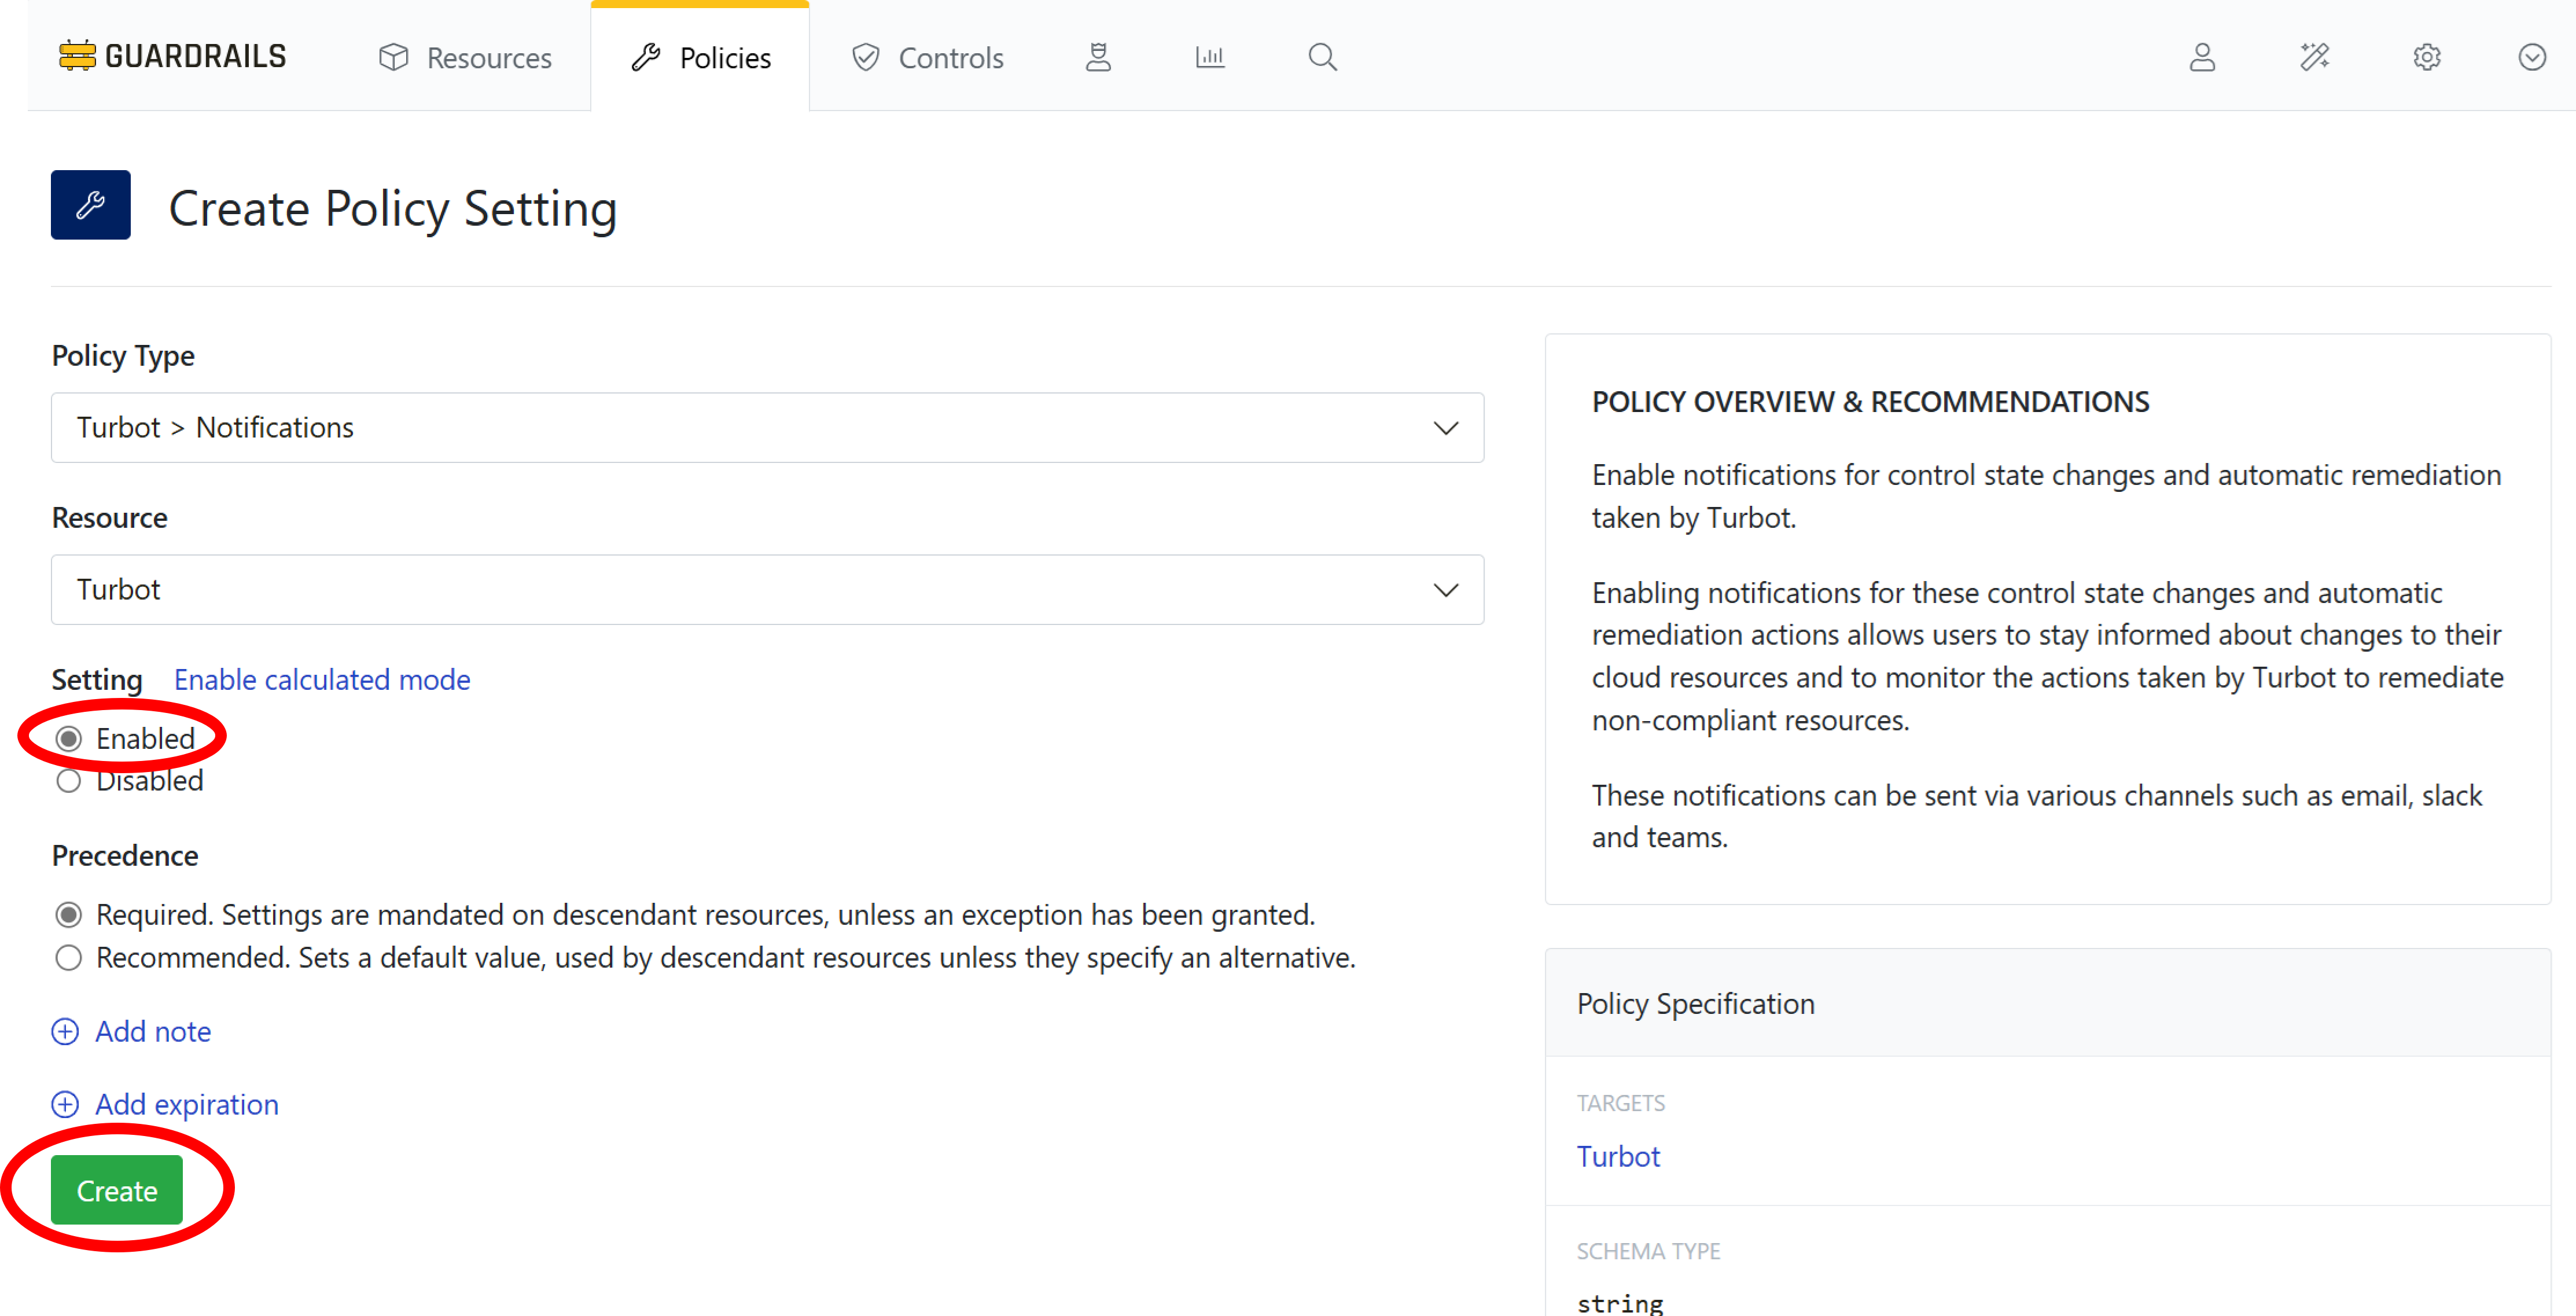Open the reports bar chart icon
The image size is (2576, 1316).
(1209, 57)
